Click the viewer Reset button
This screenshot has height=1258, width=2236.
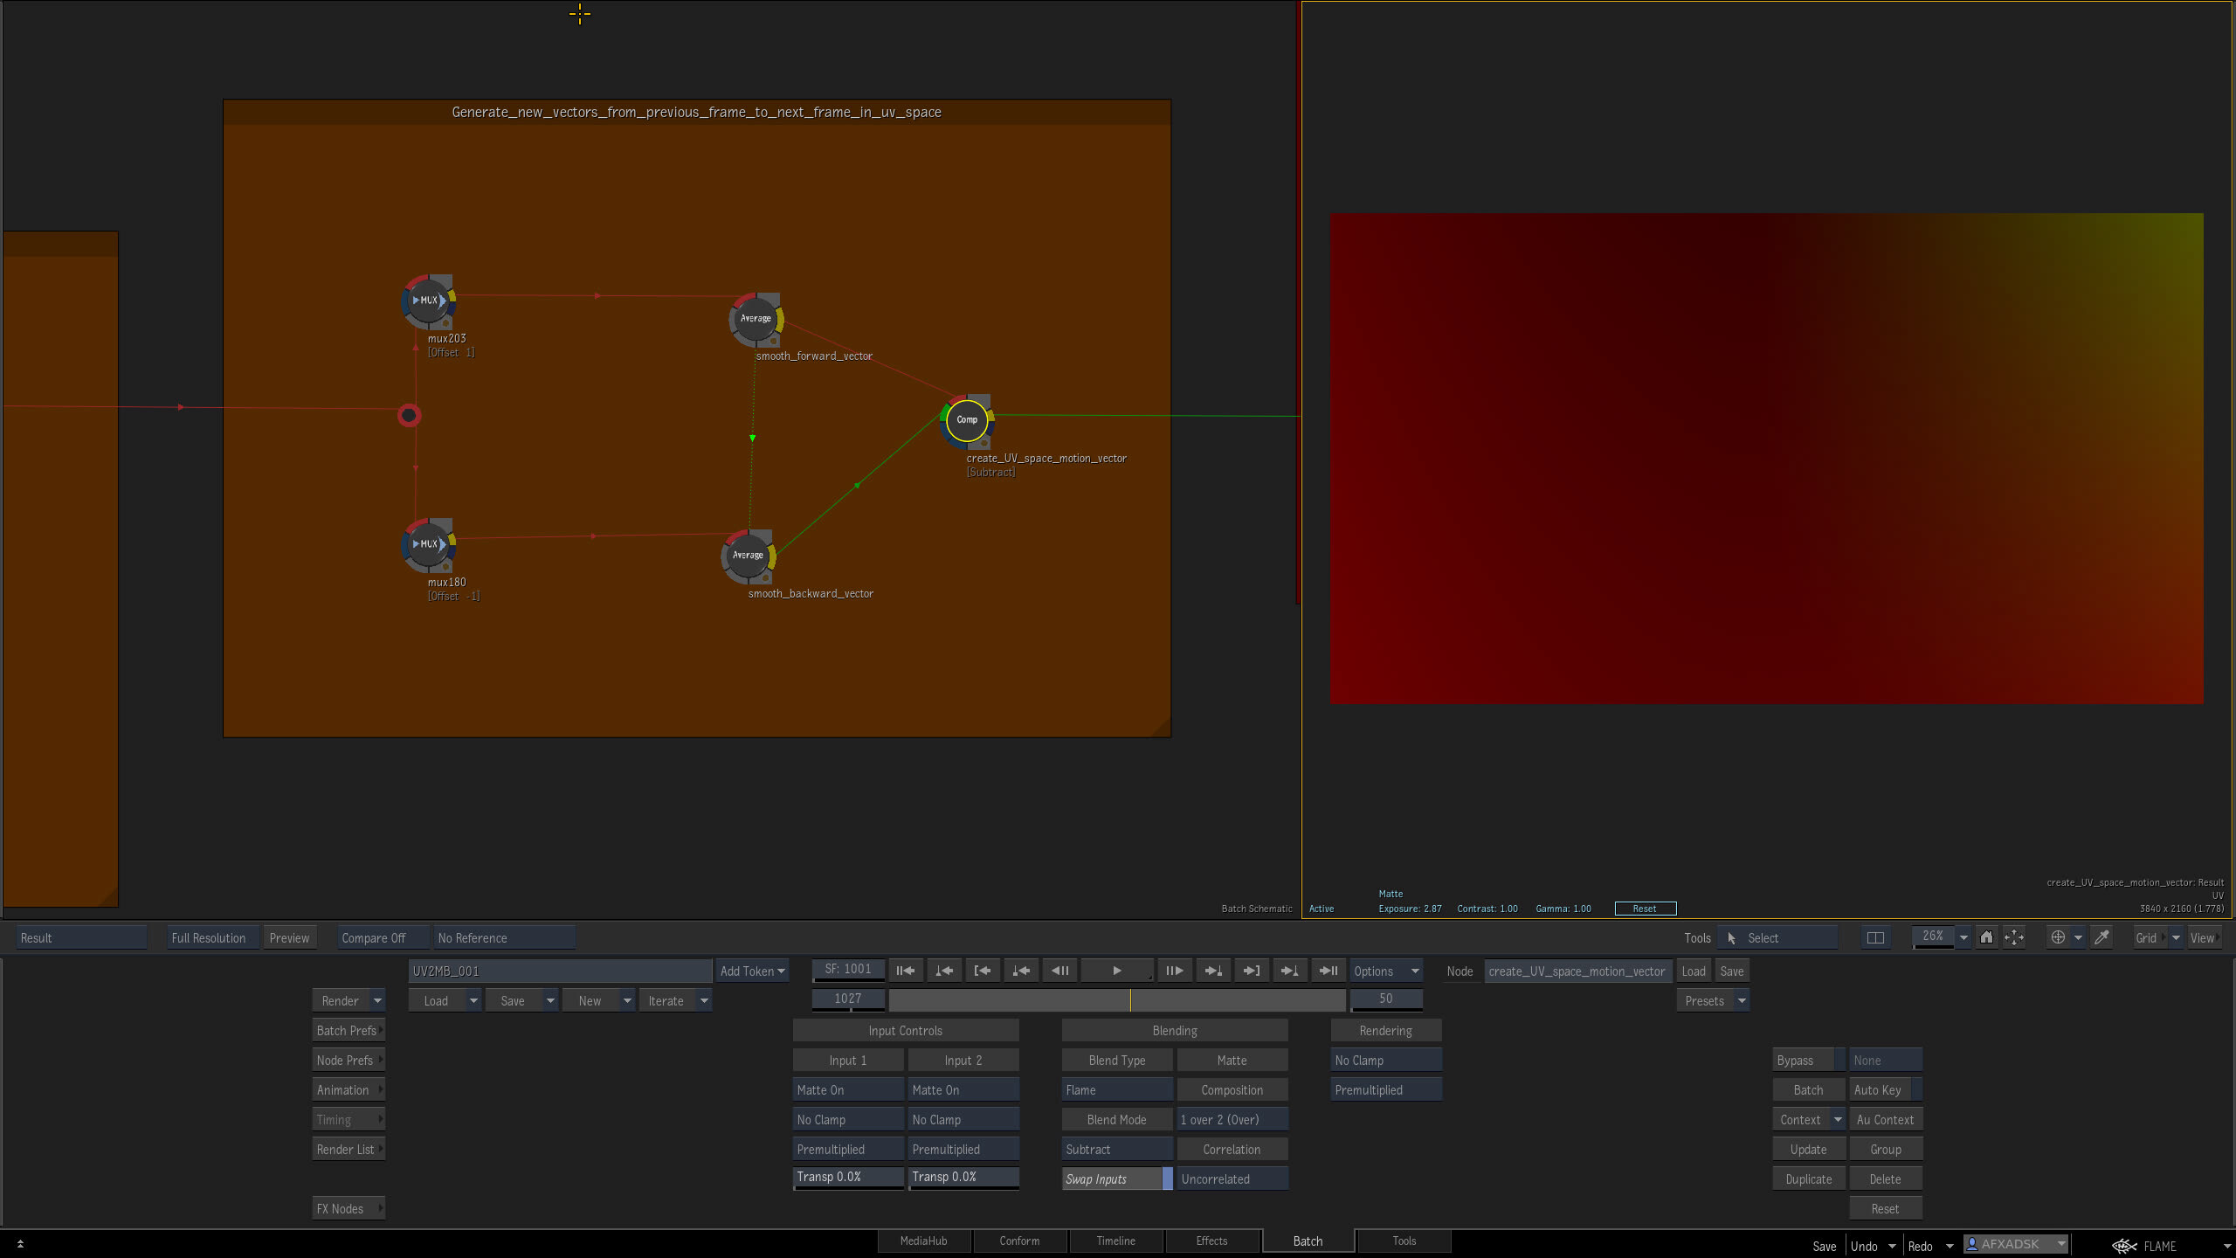click(x=1645, y=909)
